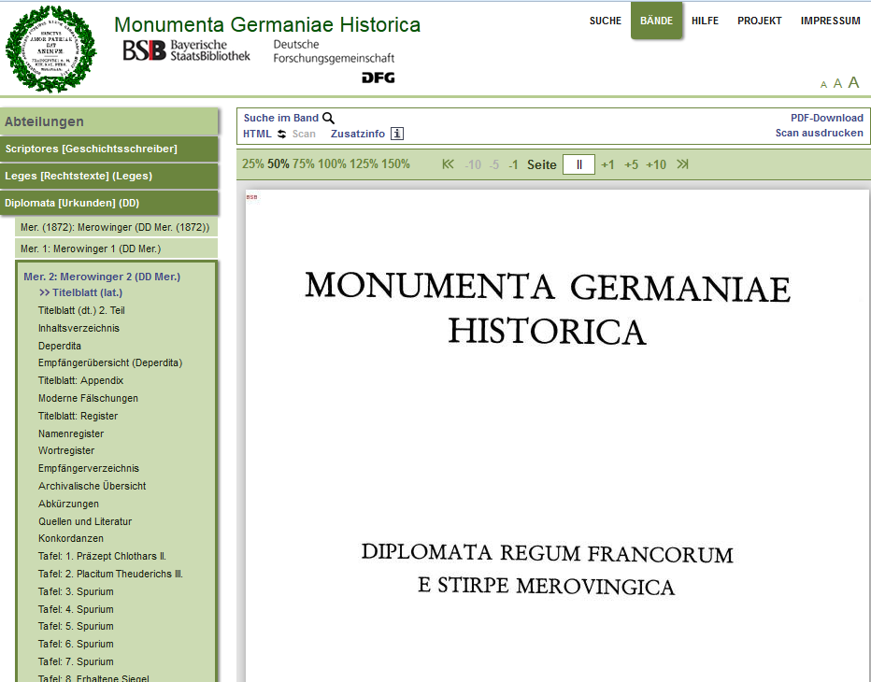This screenshot has height=682, width=871.
Task: Set zoom to 25%
Action: [x=252, y=164]
